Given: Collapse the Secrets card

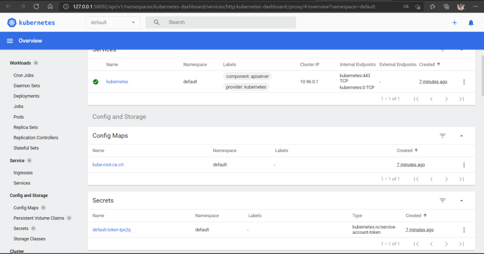Looking at the screenshot, I should tap(462, 200).
